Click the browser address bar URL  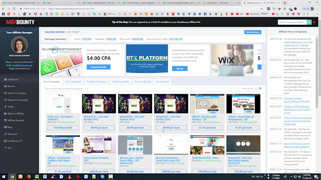pyautogui.click(x=71, y=9)
